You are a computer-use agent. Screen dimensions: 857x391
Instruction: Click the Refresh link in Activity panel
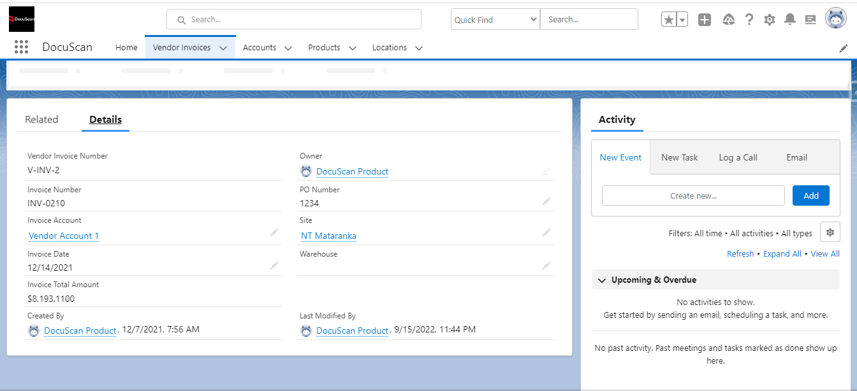tap(740, 253)
